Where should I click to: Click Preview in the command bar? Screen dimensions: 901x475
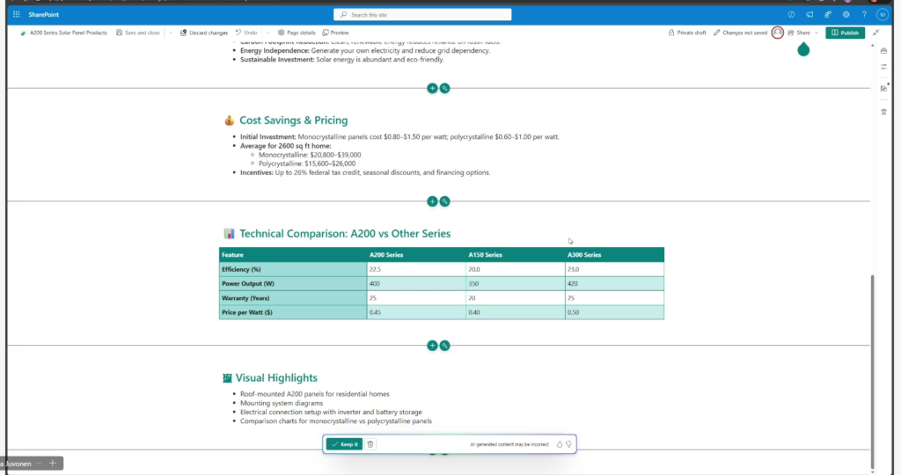pos(334,33)
